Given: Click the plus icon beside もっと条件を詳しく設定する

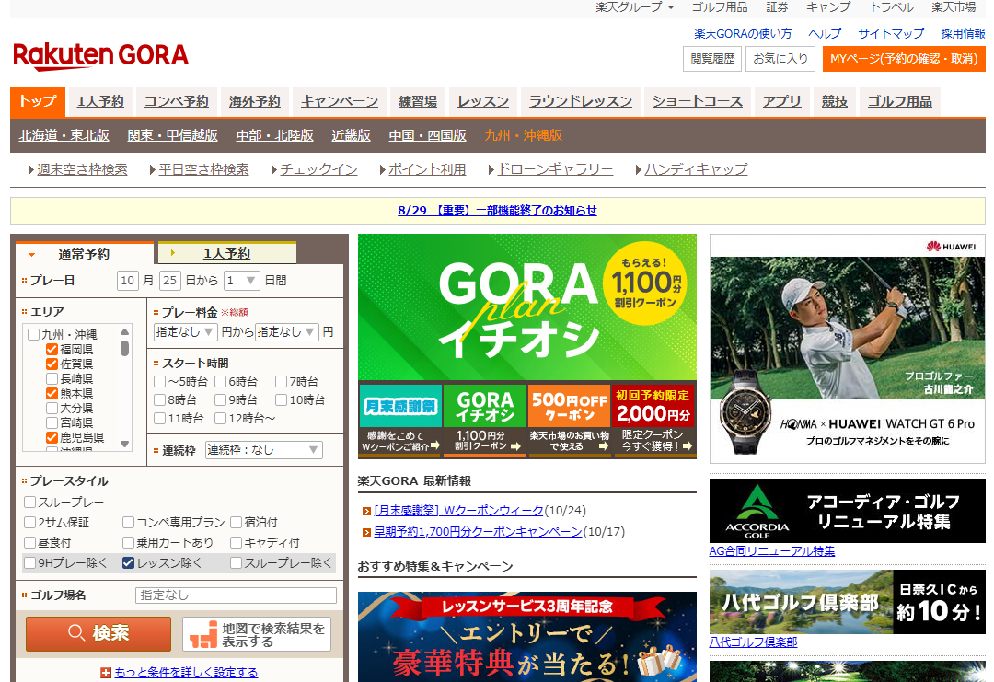Looking at the screenshot, I should [x=106, y=673].
